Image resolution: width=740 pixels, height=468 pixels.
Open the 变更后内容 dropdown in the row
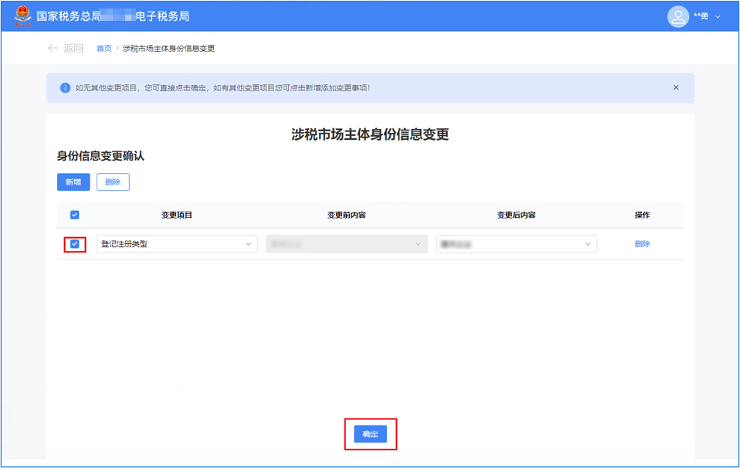[x=516, y=244]
